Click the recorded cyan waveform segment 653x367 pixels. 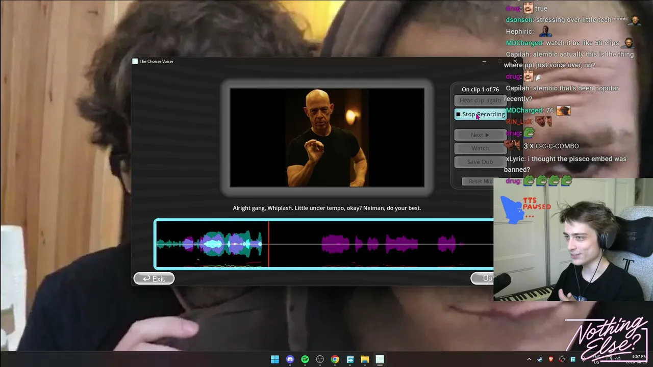(210, 244)
